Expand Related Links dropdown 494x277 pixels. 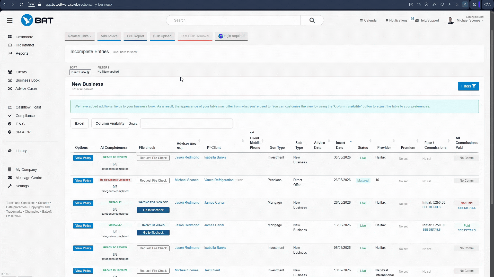pos(80,36)
